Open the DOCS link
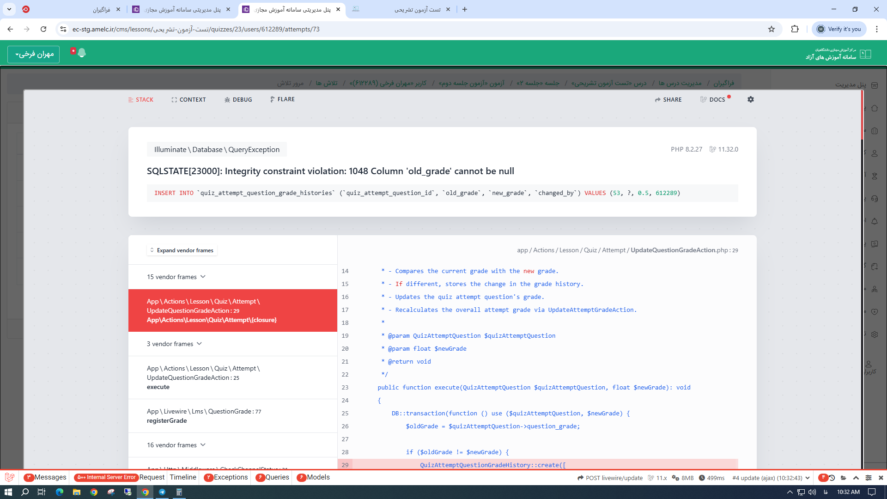The width and height of the screenshot is (887, 499). 713,100
